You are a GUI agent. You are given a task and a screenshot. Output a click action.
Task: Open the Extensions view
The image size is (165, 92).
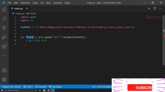(x=4, y=46)
